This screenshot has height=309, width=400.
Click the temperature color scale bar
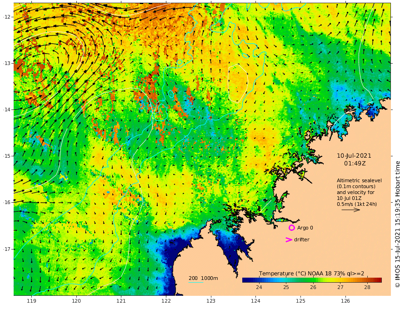(x=312, y=280)
